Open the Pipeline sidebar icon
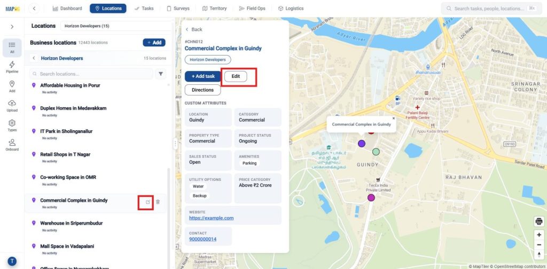The width and height of the screenshot is (547, 269). tap(12, 67)
